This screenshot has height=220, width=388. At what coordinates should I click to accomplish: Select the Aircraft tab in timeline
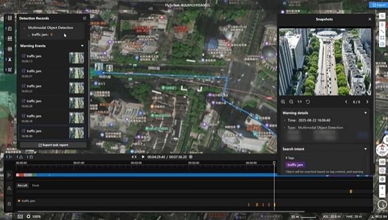pos(22,185)
